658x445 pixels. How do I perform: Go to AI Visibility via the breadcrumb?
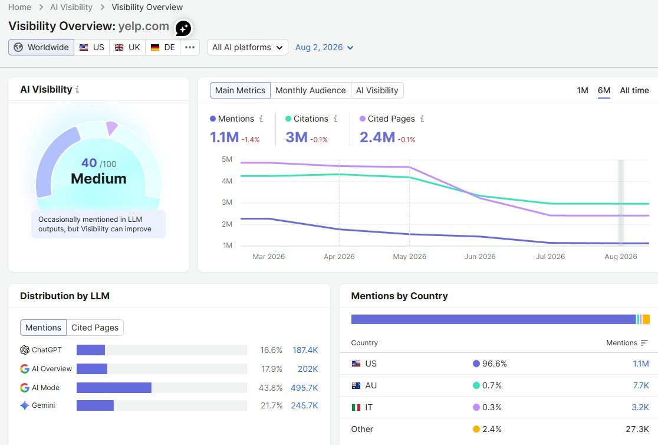pyautogui.click(x=71, y=8)
